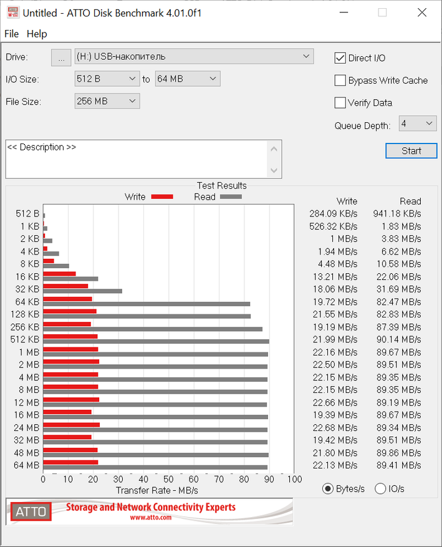Click the red Write legend swatch
The height and width of the screenshot is (547, 442).
pos(161,196)
